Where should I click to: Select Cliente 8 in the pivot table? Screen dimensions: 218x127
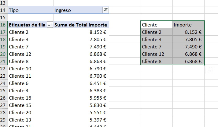31,61
